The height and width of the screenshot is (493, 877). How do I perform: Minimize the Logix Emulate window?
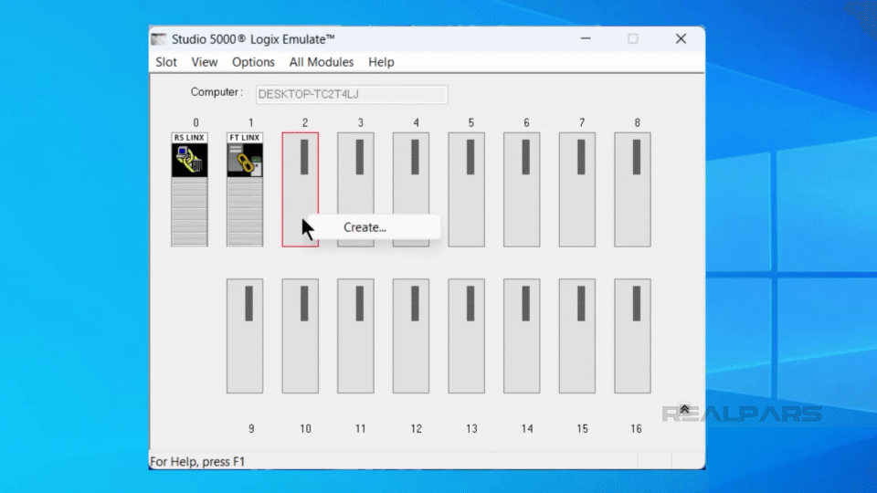tap(586, 38)
